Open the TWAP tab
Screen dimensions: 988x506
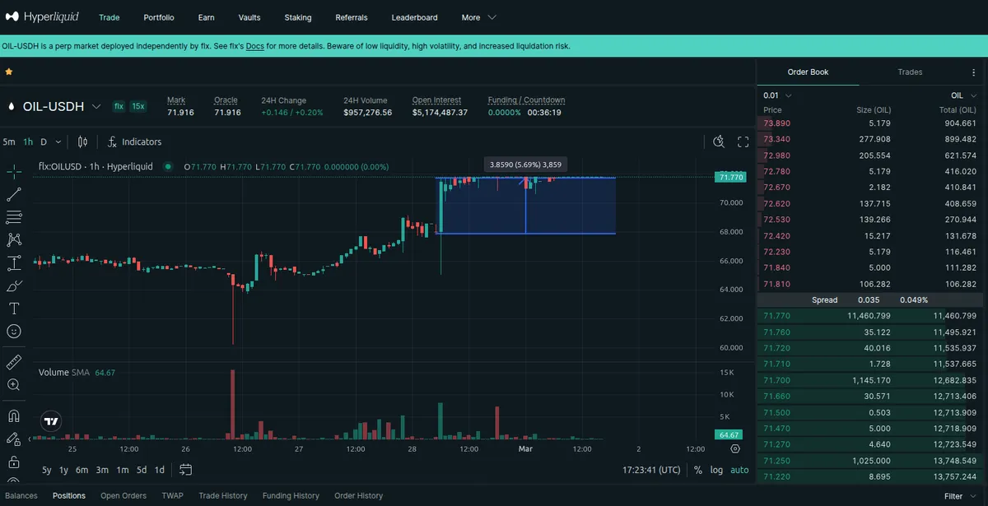click(172, 496)
